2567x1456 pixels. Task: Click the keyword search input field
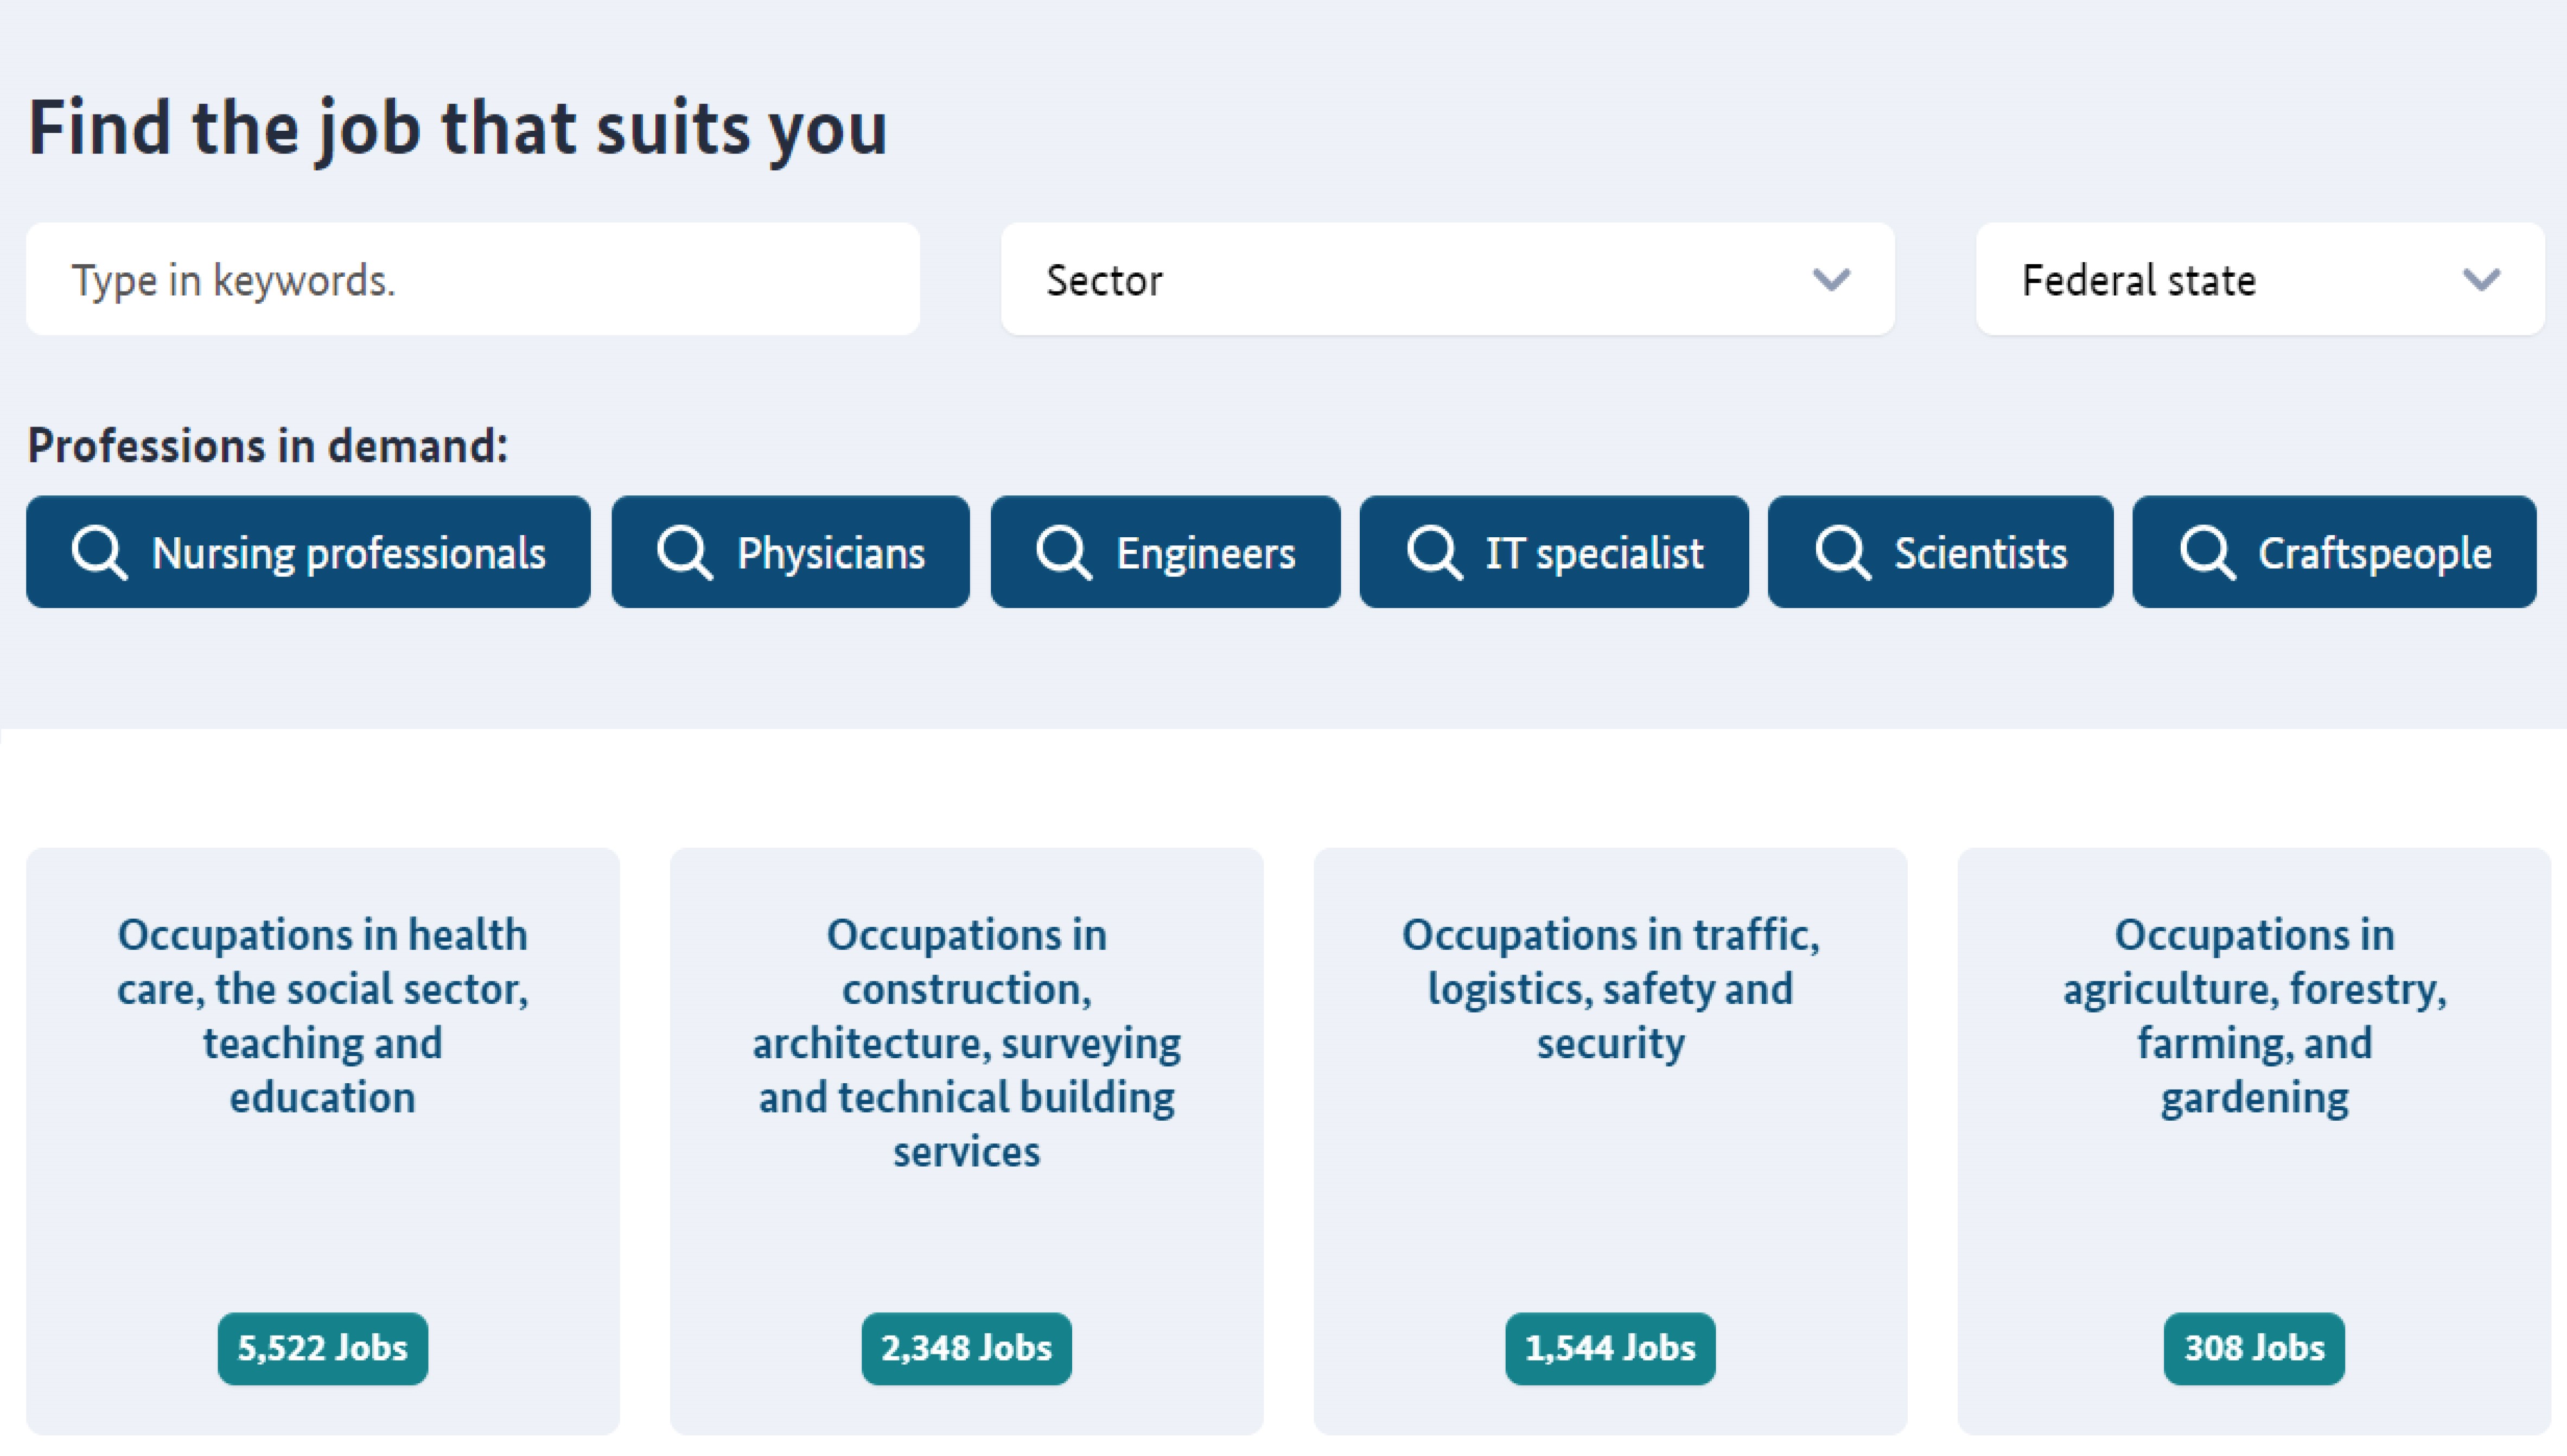[x=472, y=279]
